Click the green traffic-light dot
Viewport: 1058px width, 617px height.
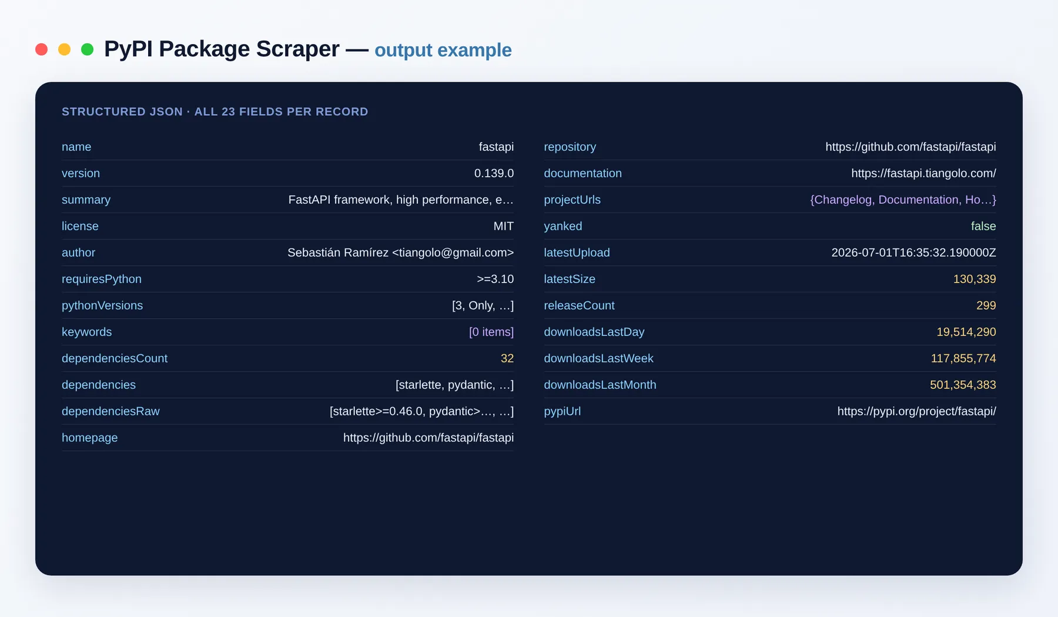(87, 49)
